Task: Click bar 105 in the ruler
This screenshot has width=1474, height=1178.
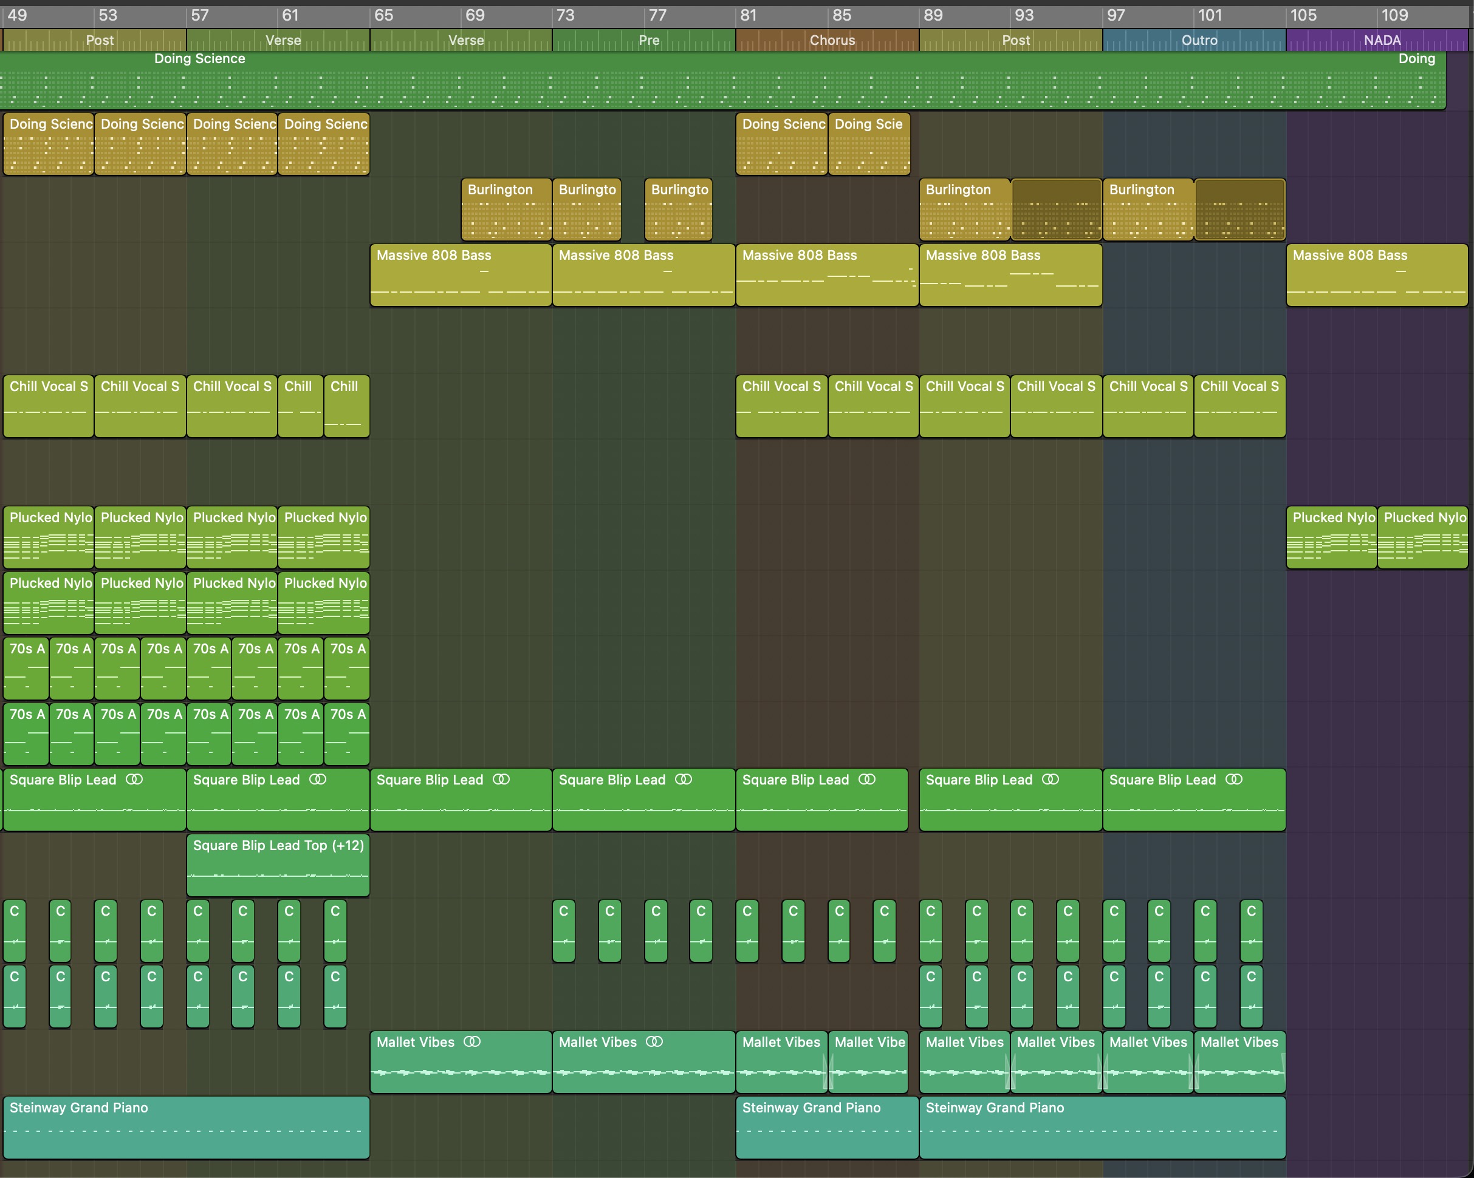Action: (1303, 15)
